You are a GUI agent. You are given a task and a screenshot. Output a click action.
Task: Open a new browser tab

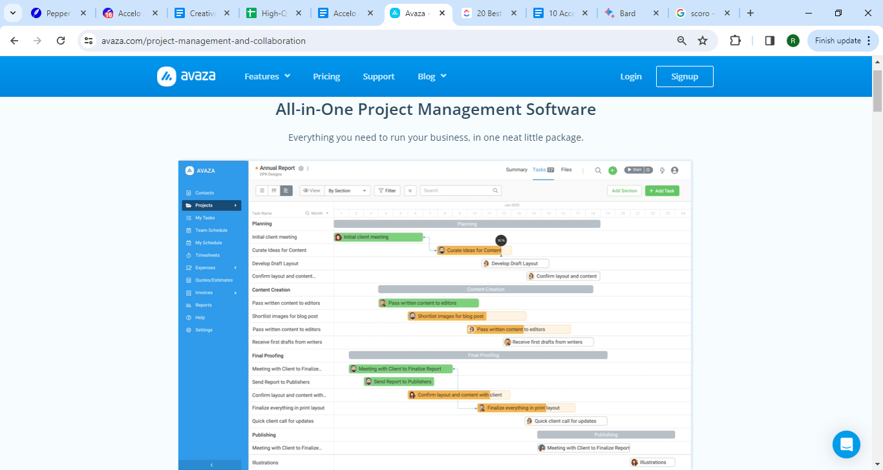(750, 13)
